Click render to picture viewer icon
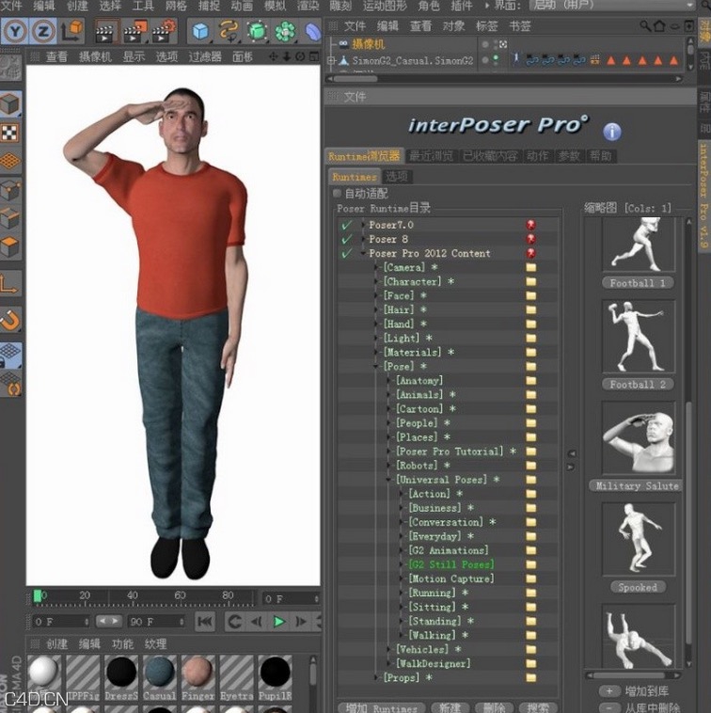 click(x=135, y=31)
